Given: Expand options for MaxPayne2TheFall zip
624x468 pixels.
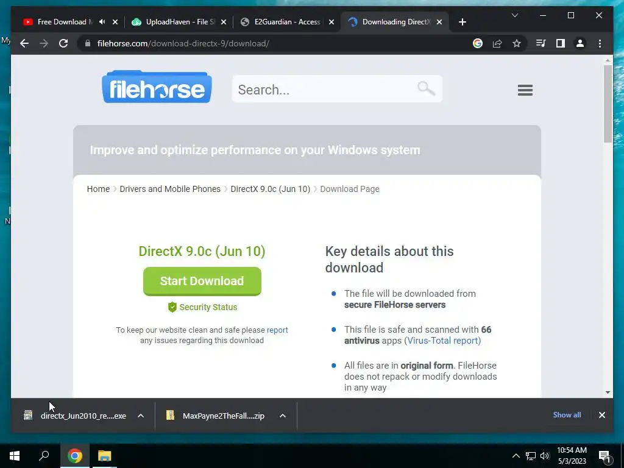Looking at the screenshot, I should (x=283, y=416).
